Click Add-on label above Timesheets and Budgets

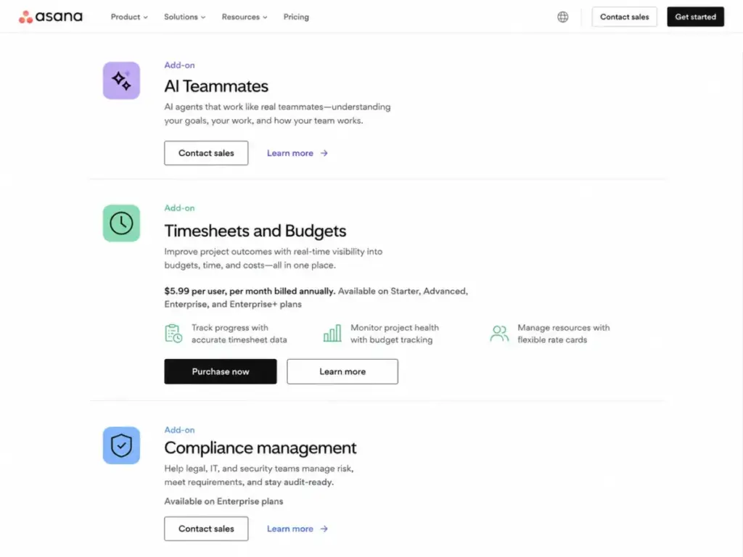pos(180,208)
